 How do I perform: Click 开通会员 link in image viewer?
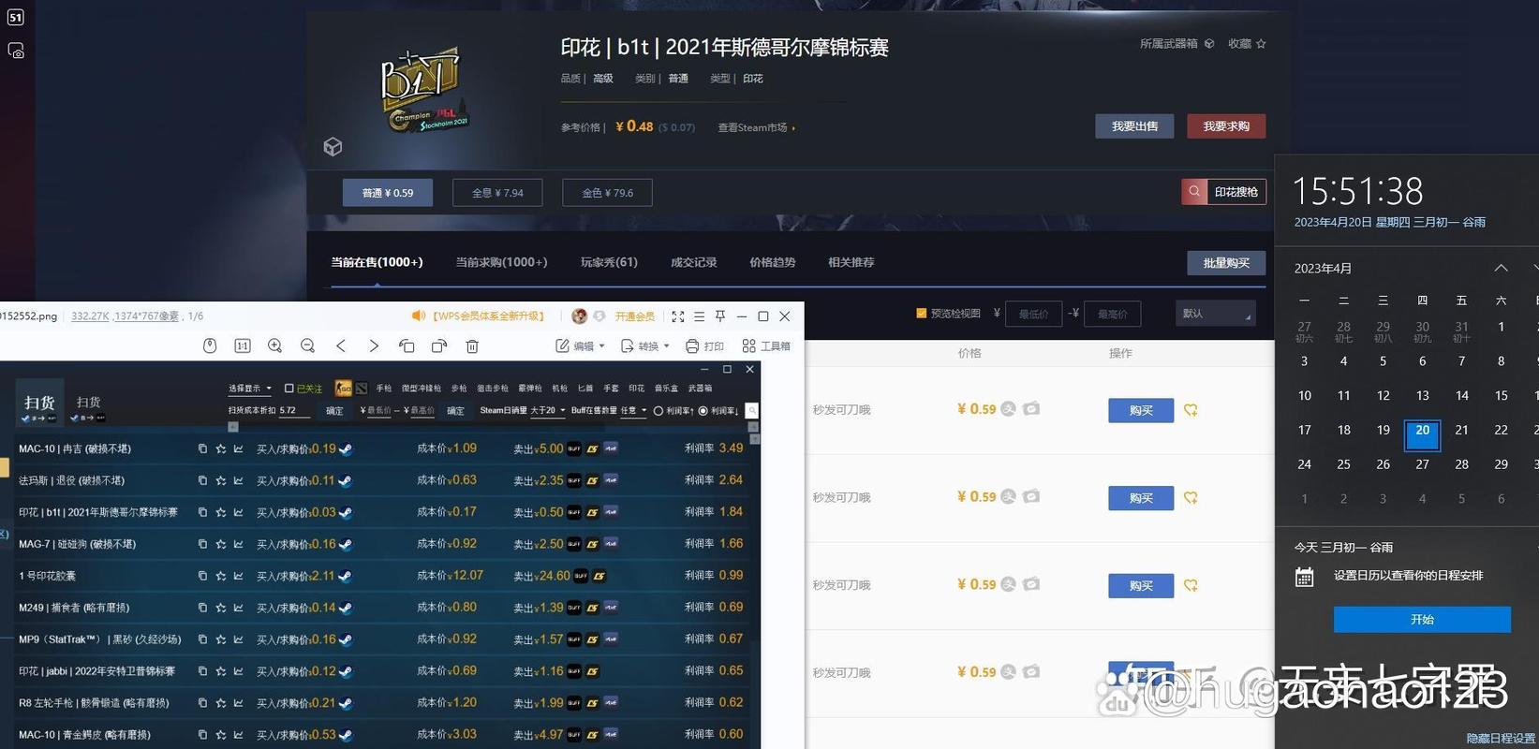click(x=634, y=316)
